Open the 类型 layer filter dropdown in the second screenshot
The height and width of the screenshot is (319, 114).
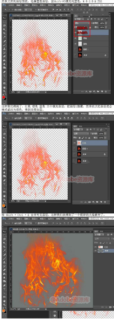click(x=78, y=129)
